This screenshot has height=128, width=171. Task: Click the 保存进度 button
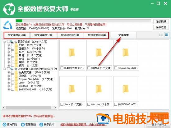pyautogui.click(x=161, y=27)
